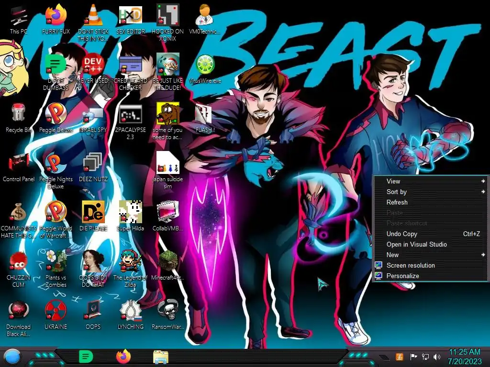Open the Start orb button
Viewport: 490px width, 367px height.
click(x=12, y=357)
